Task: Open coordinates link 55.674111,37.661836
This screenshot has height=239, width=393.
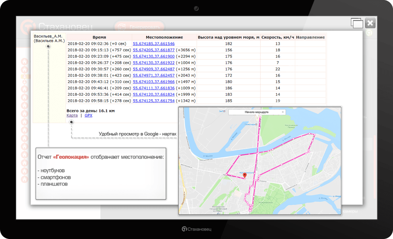Action: coord(154,88)
